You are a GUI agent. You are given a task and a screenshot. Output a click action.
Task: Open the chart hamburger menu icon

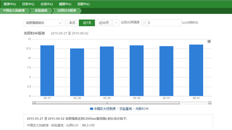tap(209, 41)
